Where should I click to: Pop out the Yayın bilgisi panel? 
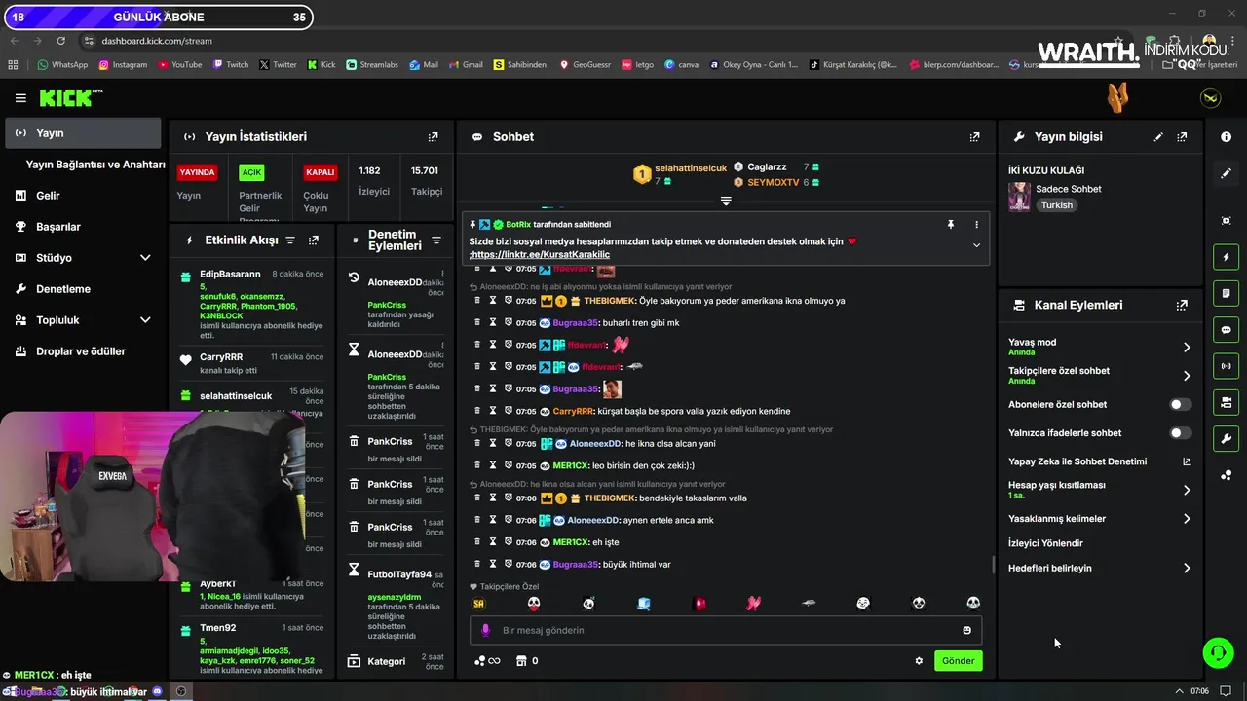click(x=1182, y=137)
